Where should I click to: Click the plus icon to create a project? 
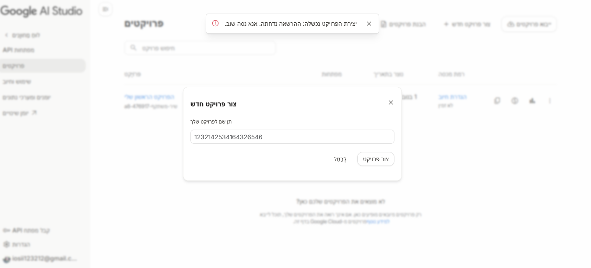446,24
